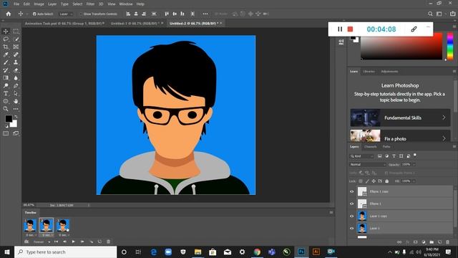
Task: Expand the Fundamental Skills tutorial chevron
Action: 444,118
